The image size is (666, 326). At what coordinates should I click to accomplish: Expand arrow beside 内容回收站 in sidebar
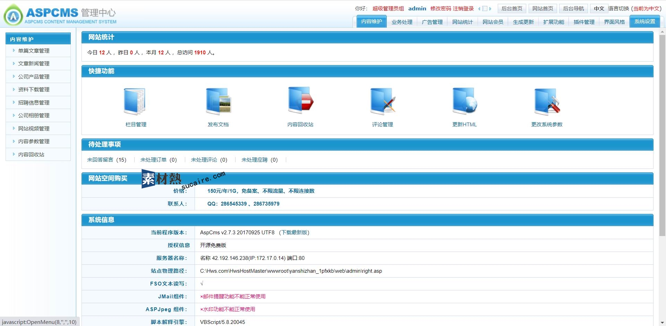tap(14, 154)
